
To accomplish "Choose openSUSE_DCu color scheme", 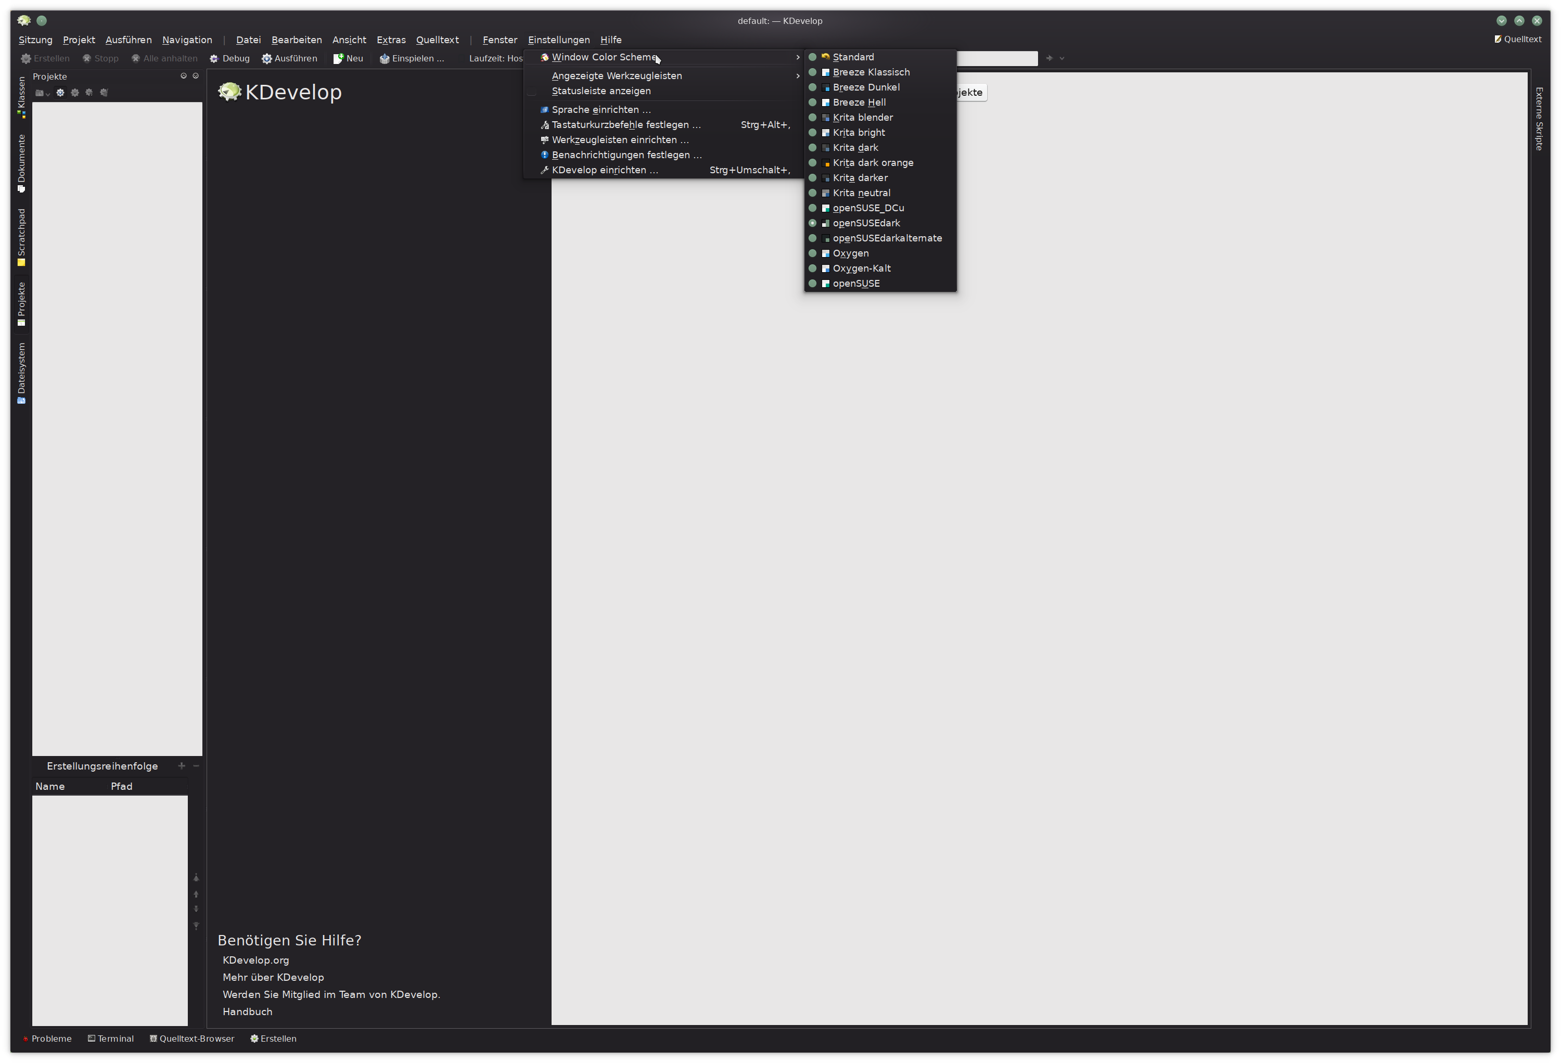I will [x=880, y=208].
